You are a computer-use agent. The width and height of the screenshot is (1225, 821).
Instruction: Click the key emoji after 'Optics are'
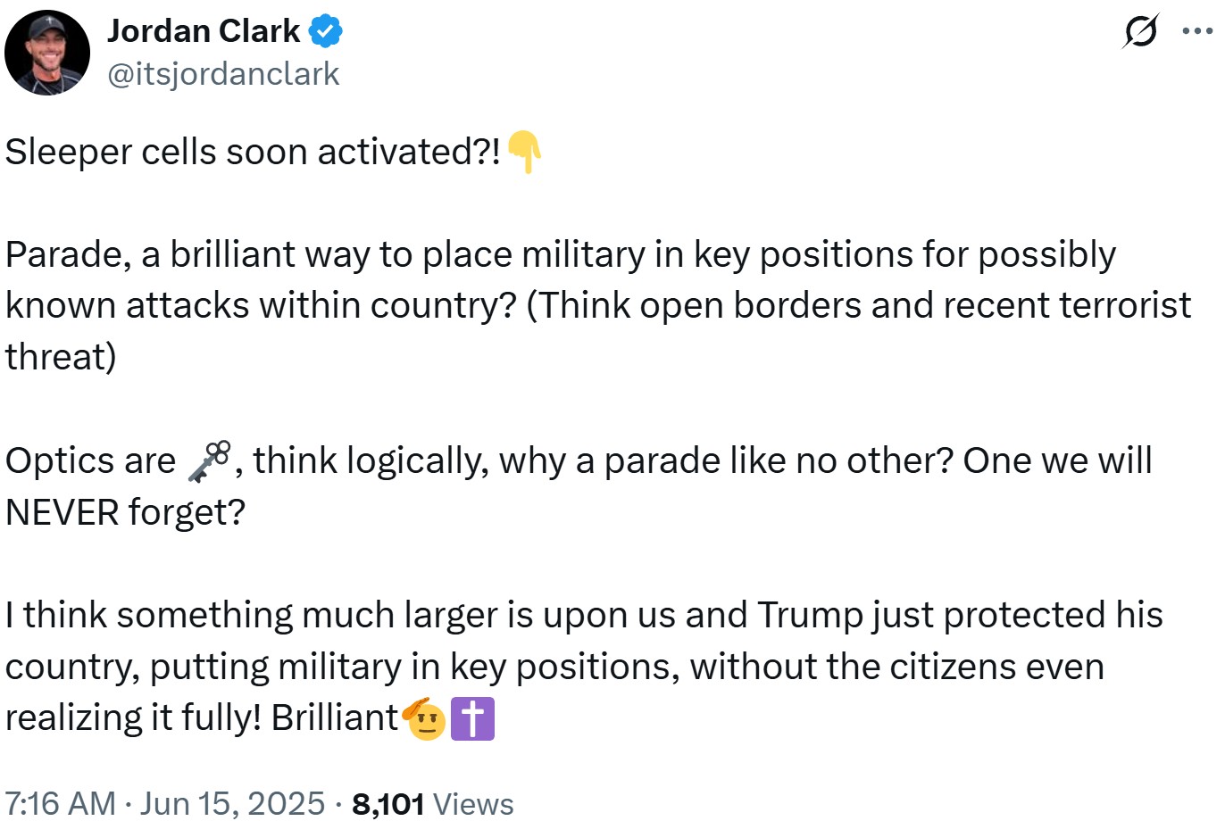(x=209, y=461)
